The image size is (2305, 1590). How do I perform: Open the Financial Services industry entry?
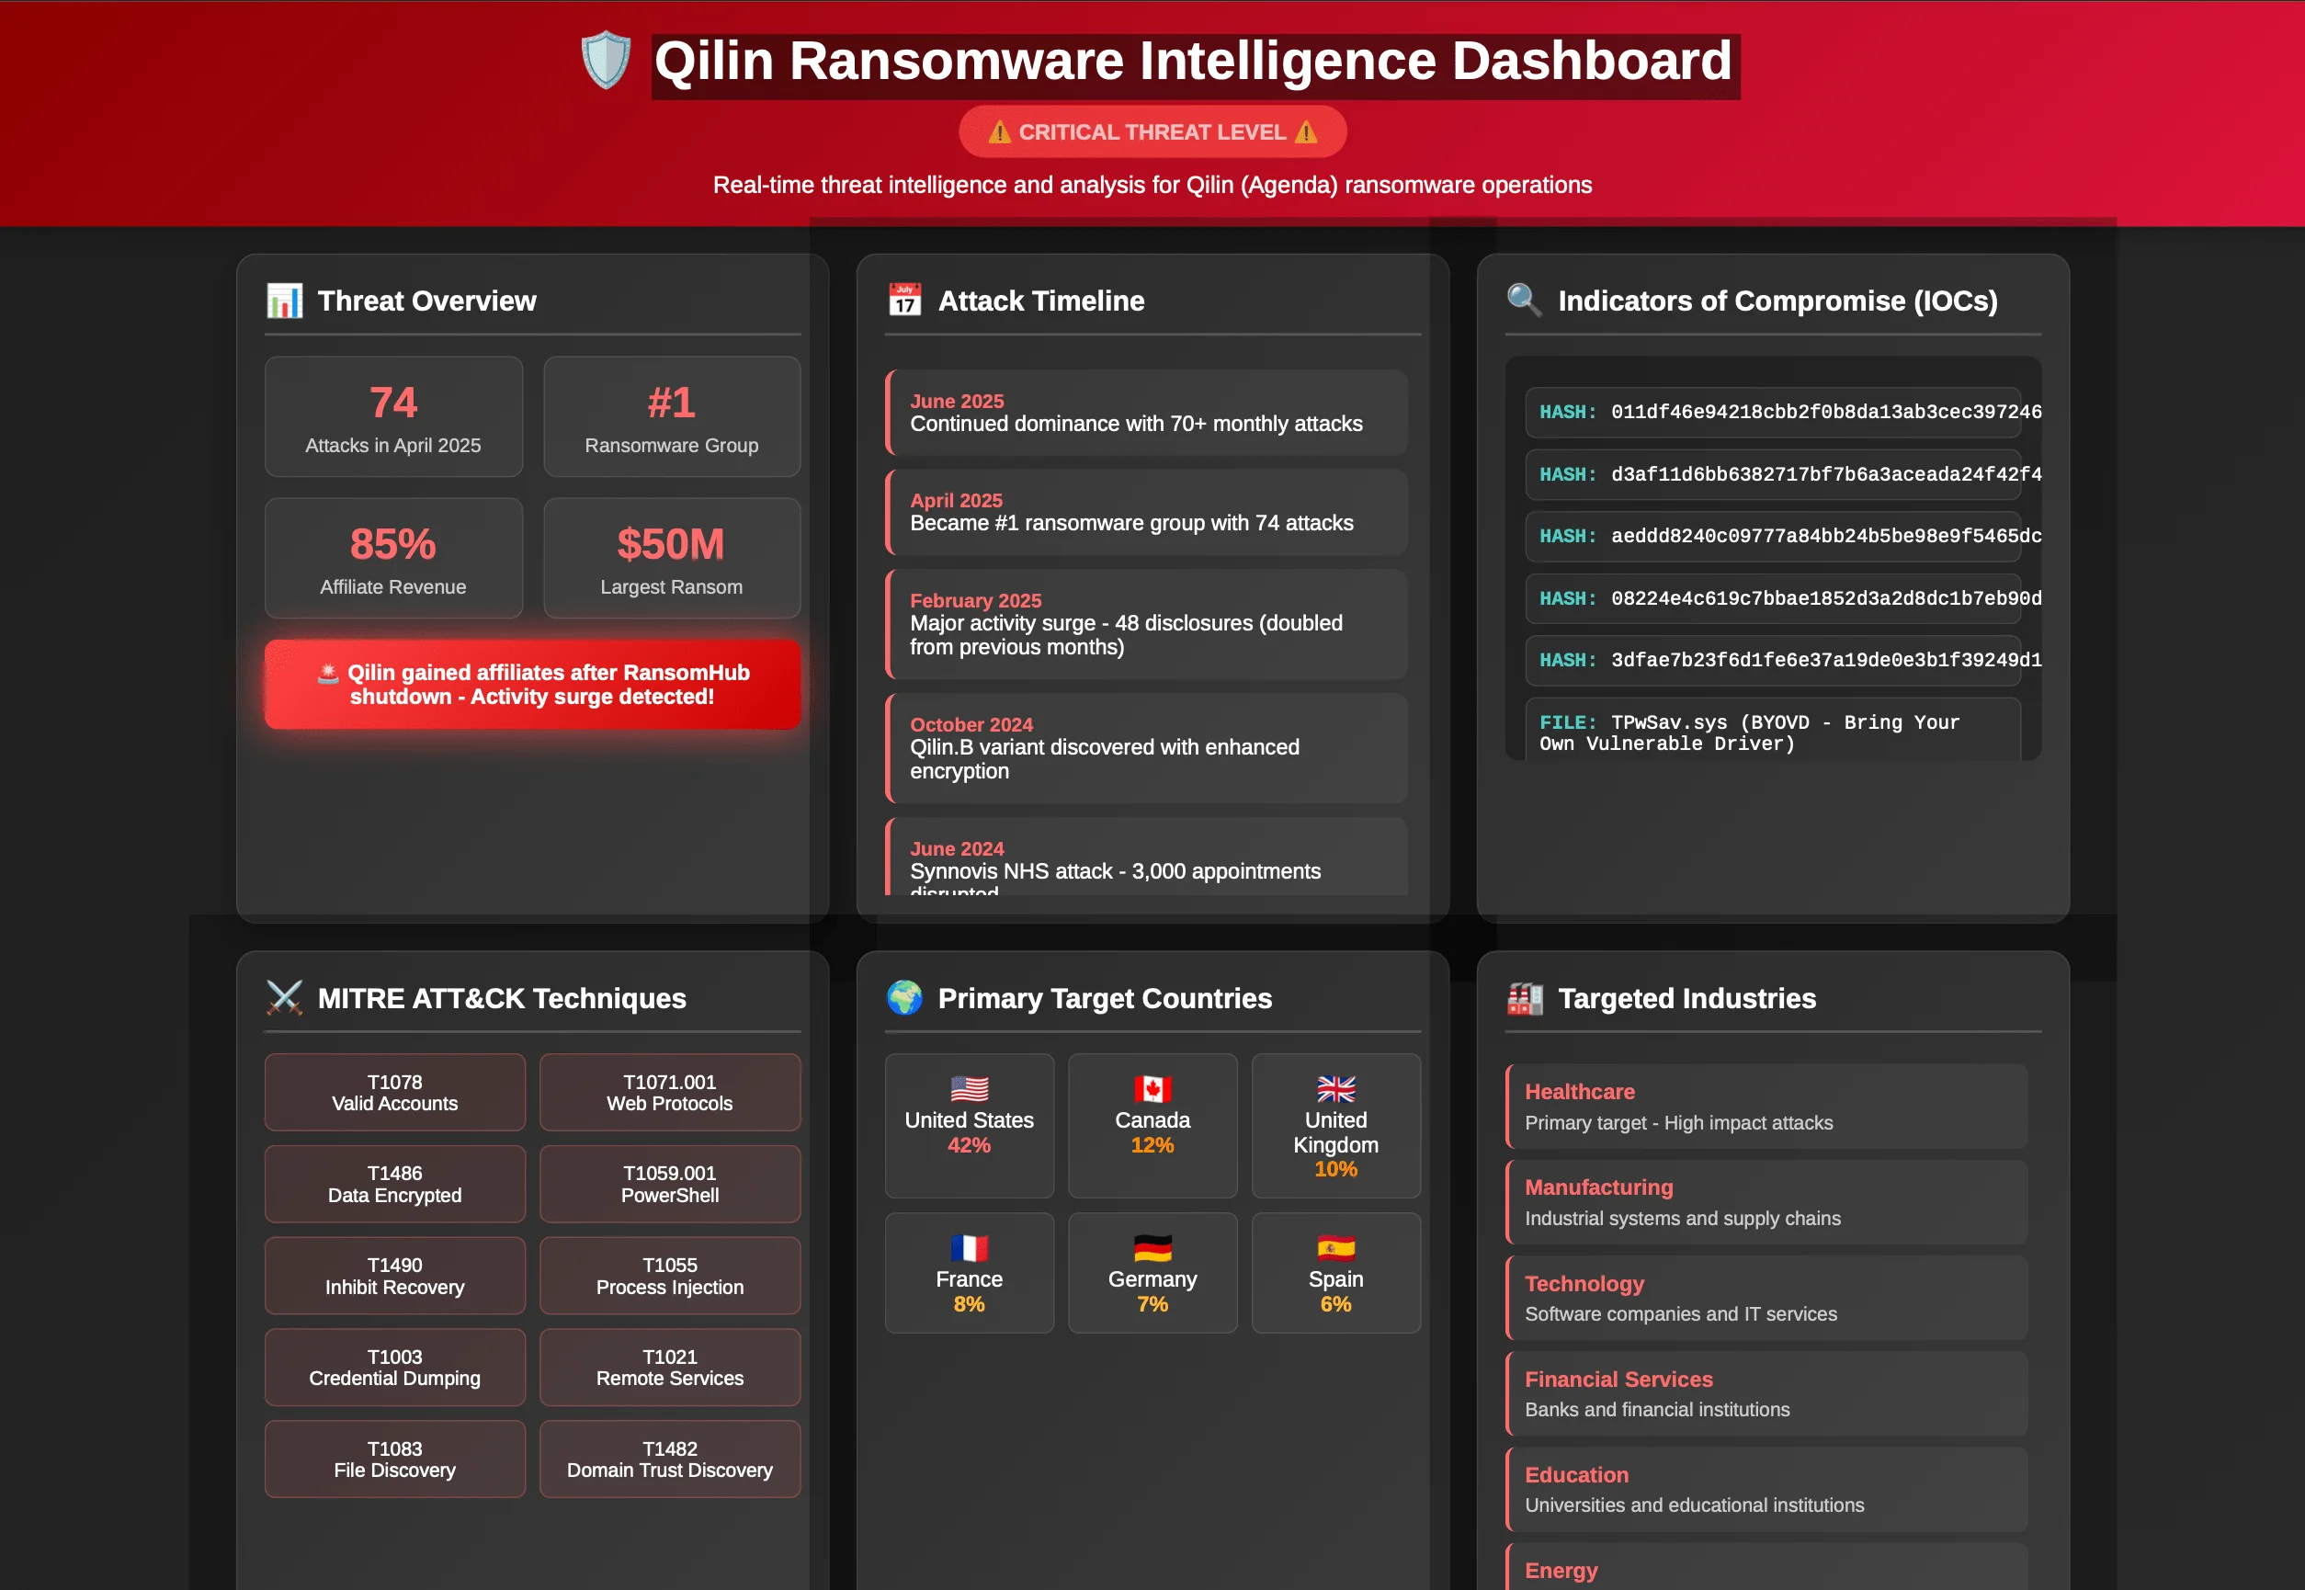pyautogui.click(x=1766, y=1393)
